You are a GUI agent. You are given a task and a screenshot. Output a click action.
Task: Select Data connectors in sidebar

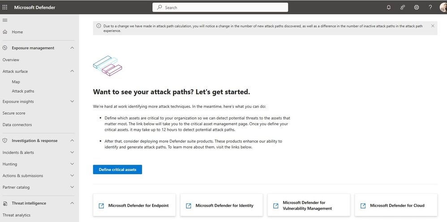point(17,124)
